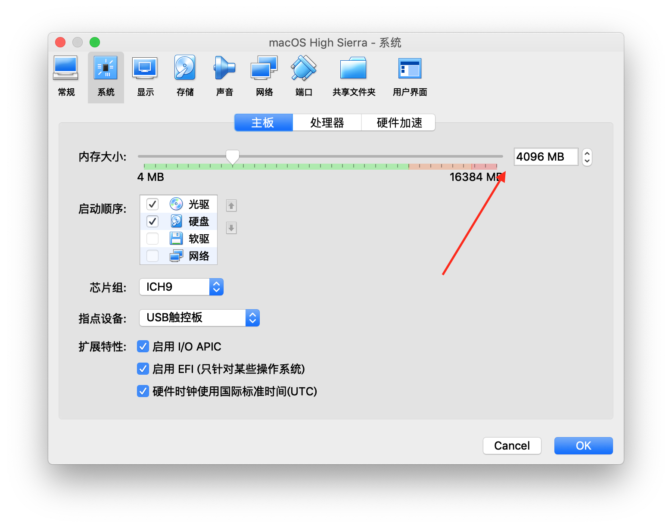Screen dimensions: 672x528
Task: Enable the 软驱 floppy boot checkbox
Action: (152, 239)
